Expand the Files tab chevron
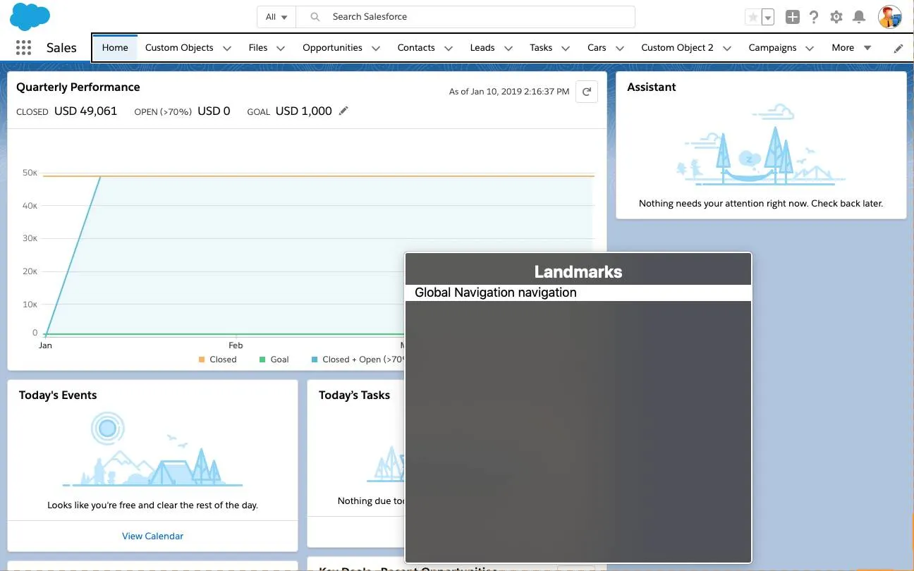The image size is (914, 571). [x=281, y=48]
